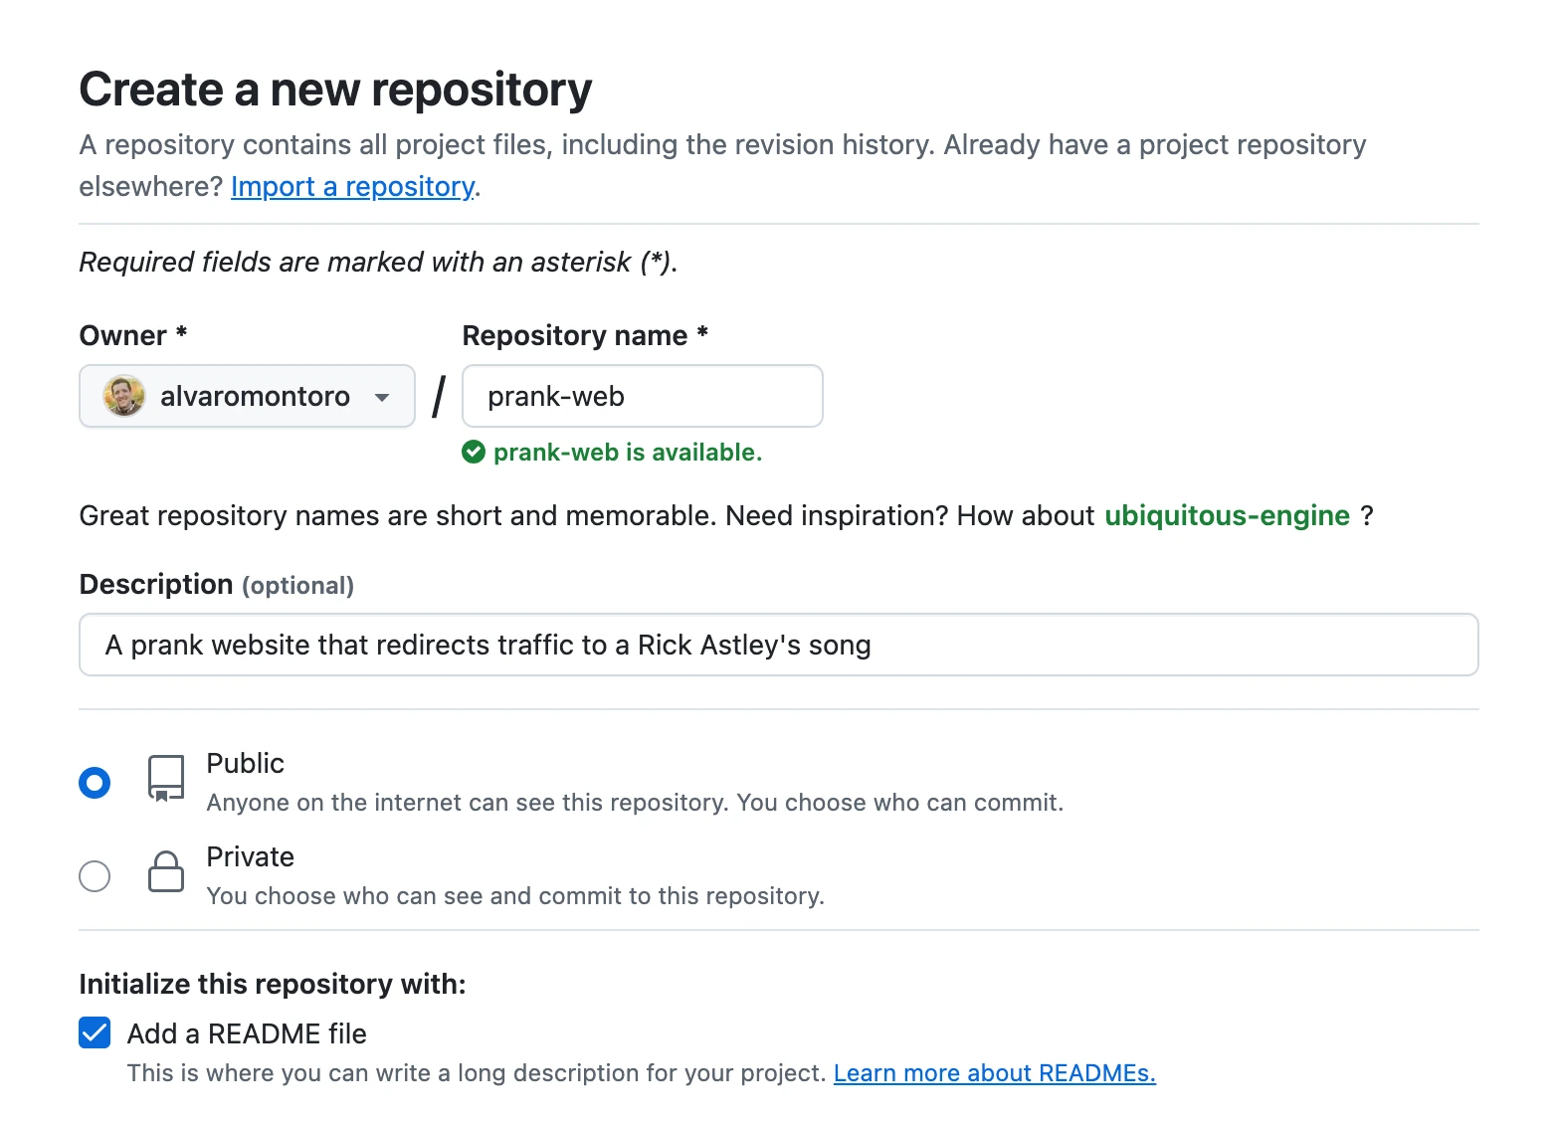Click the Private option label text
The image size is (1556, 1122).
coord(250,856)
